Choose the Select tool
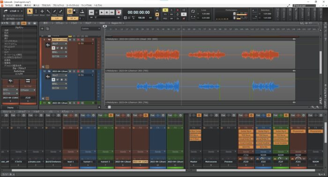328x177 pixels. pyautogui.click(x=36, y=12)
